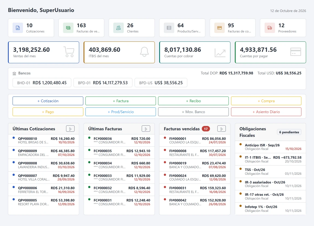Viewport: 314px width, 226px height.
Task: Open invoice FC#000031
Action: tap(119, 202)
